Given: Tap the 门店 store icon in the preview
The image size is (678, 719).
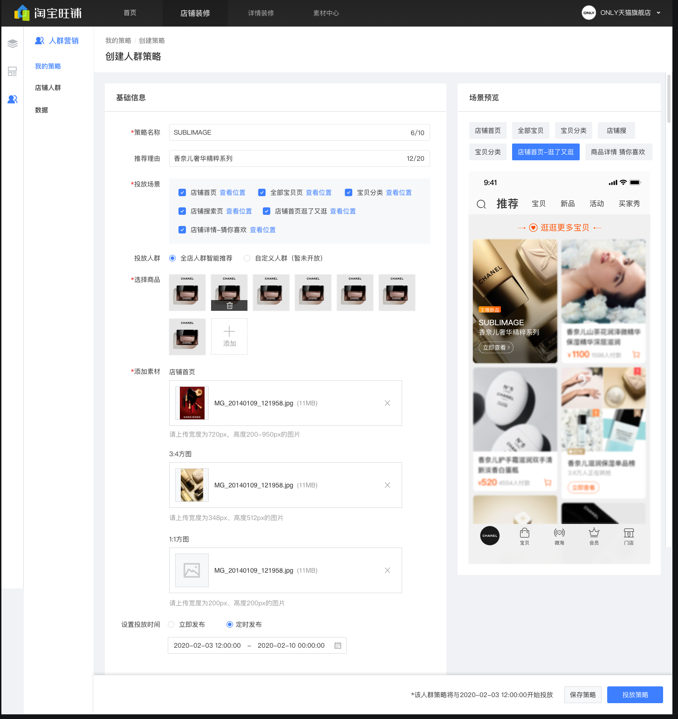Looking at the screenshot, I should 629,533.
